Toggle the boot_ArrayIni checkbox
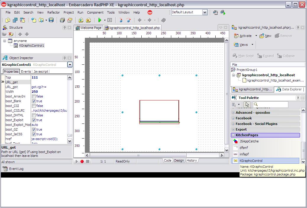The width and height of the screenshot is (307, 208). click(34, 97)
